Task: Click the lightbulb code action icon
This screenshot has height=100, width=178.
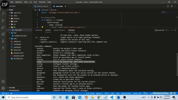Action: (x=42, y=27)
